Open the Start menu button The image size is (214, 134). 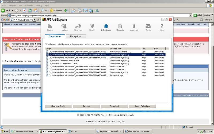(5, 131)
